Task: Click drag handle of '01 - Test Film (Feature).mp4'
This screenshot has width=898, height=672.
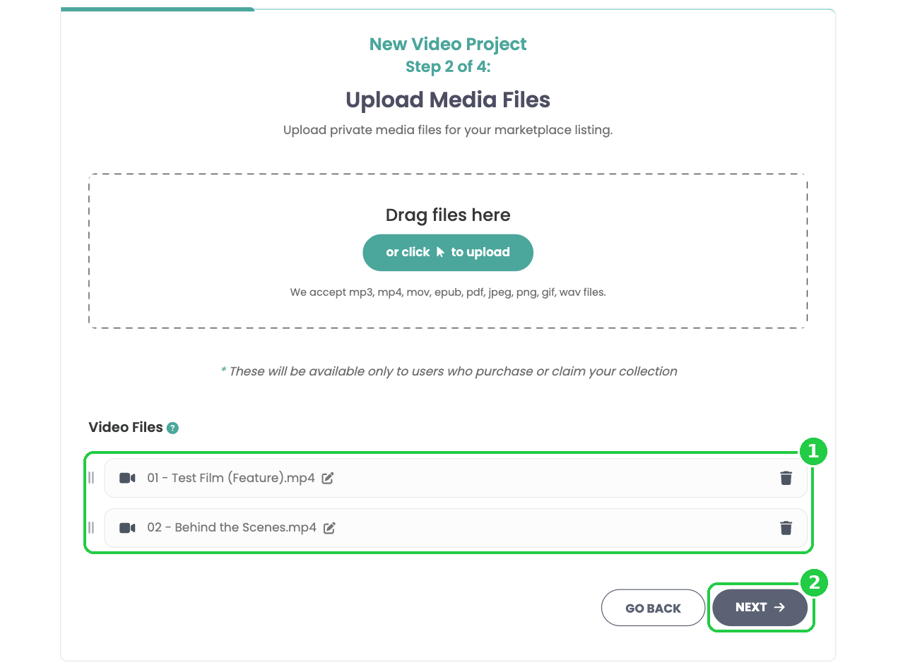Action: [91, 478]
